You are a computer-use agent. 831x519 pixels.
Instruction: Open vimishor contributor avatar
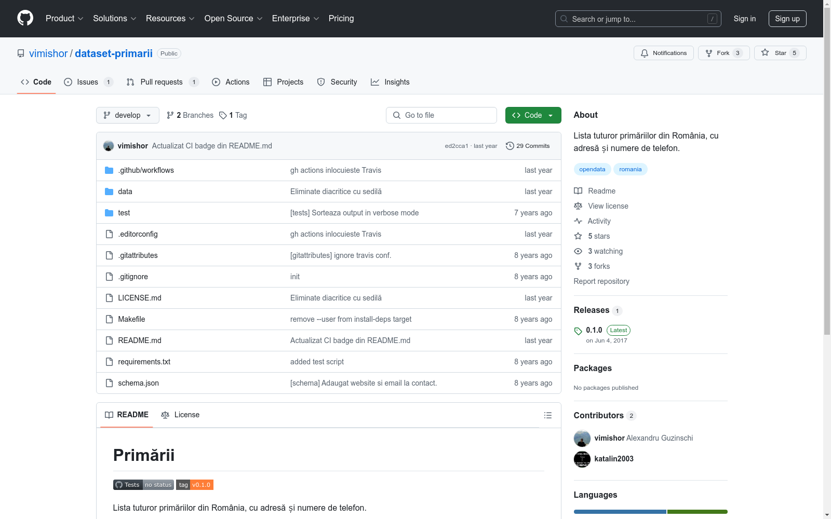[x=582, y=438]
